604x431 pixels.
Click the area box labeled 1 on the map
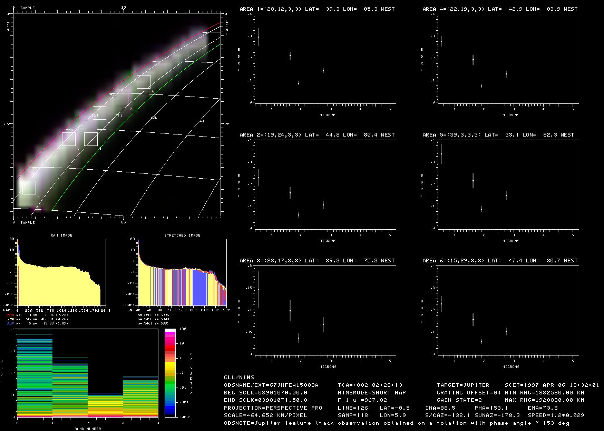coord(69,139)
